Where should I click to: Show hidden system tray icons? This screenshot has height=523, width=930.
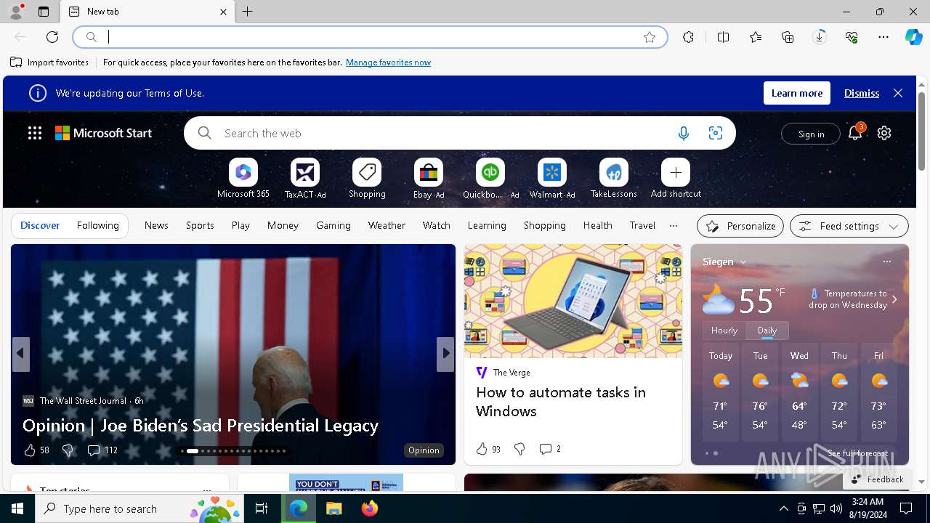pos(783,508)
